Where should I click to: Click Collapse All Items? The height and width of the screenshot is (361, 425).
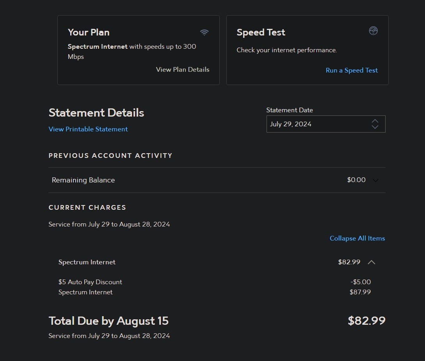point(357,238)
